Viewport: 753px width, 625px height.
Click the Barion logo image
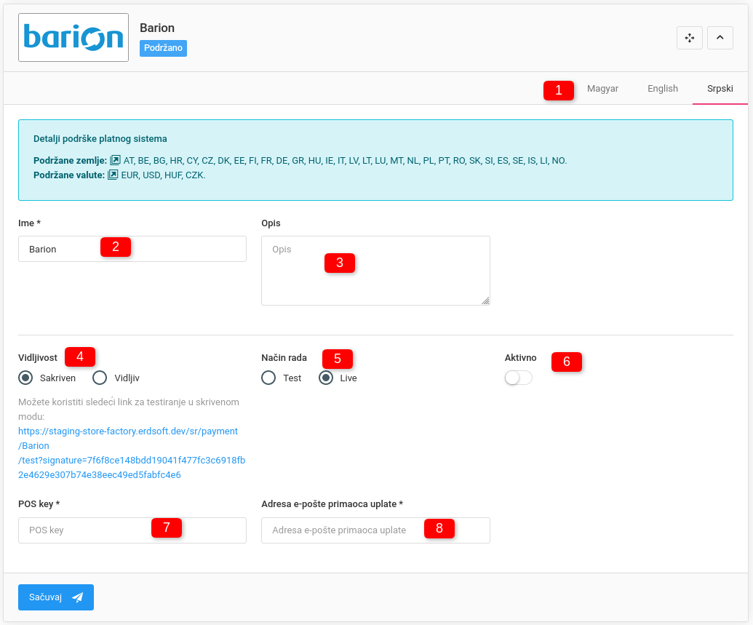pos(73,37)
